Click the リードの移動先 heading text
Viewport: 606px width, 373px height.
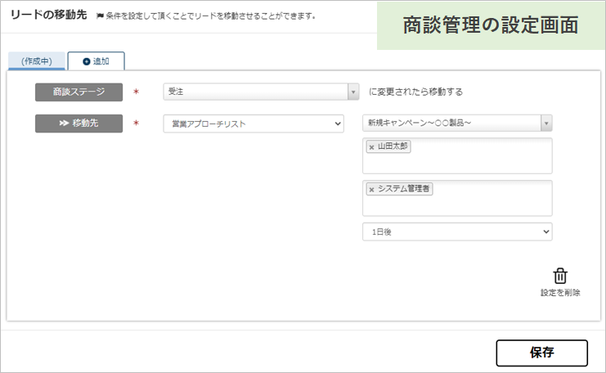(48, 16)
